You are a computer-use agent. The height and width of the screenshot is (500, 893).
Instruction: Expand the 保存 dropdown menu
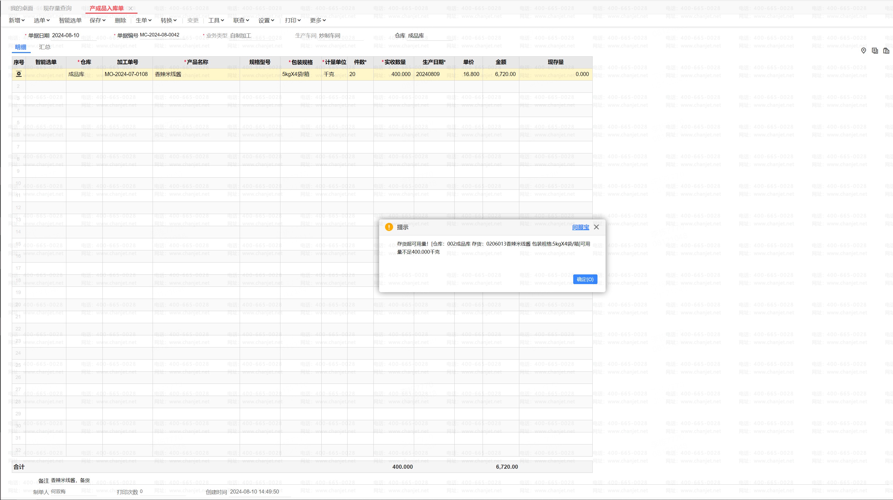click(97, 20)
